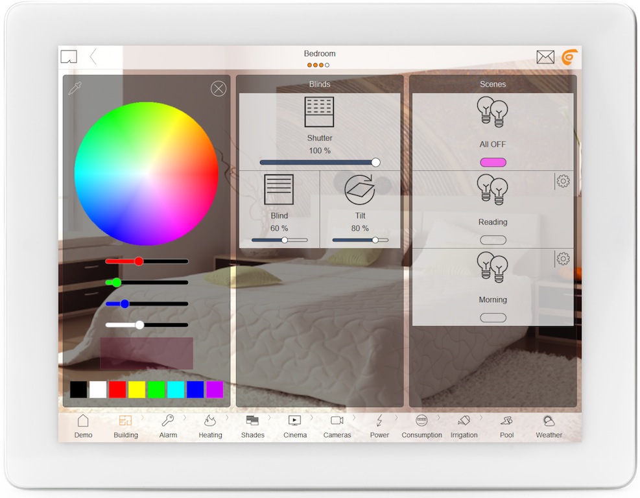Click the Shutter 100% slider handle
This screenshot has height=498, width=640.
point(375,163)
